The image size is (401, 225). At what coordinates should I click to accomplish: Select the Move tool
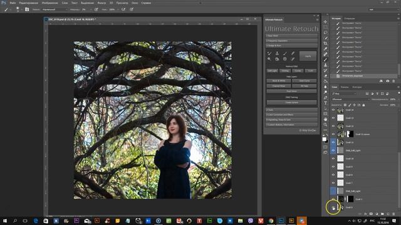click(325, 22)
